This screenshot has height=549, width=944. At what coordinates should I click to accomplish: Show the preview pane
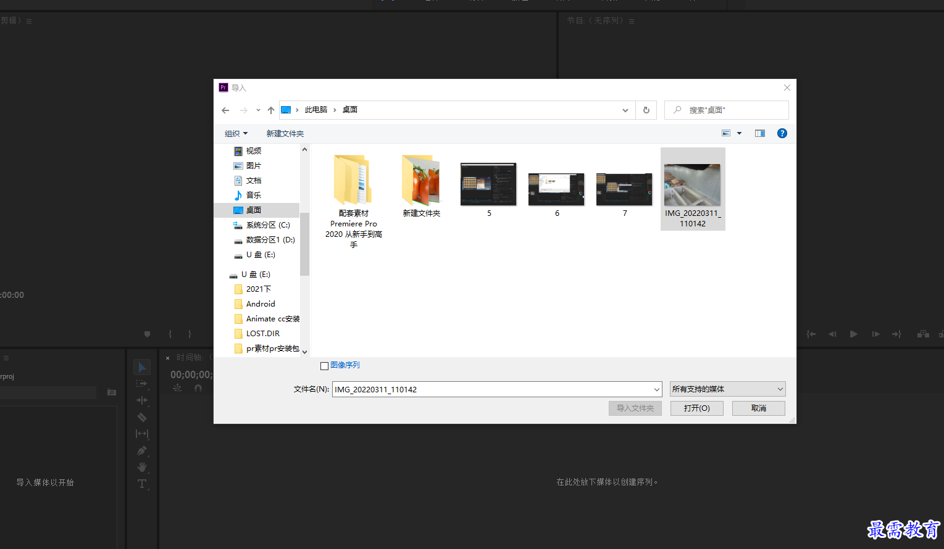point(760,133)
